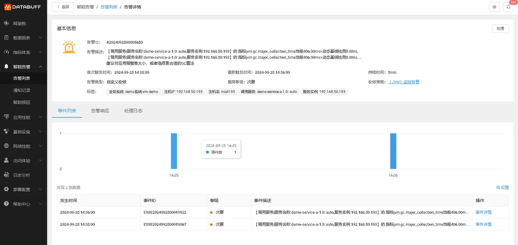This screenshot has width=518, height=245.
Task: Click 告警列表 in the breadcrumb
Action: click(109, 7)
